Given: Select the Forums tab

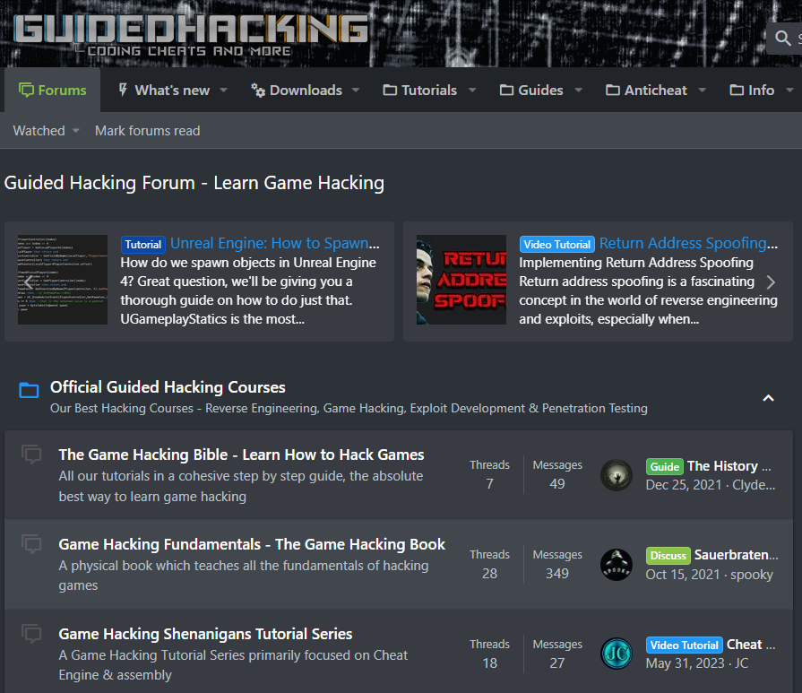Looking at the screenshot, I should pos(52,90).
